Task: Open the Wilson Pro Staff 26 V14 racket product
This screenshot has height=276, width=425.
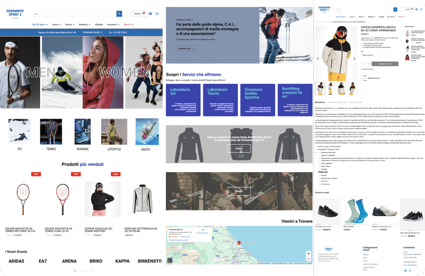Action: tap(23, 199)
